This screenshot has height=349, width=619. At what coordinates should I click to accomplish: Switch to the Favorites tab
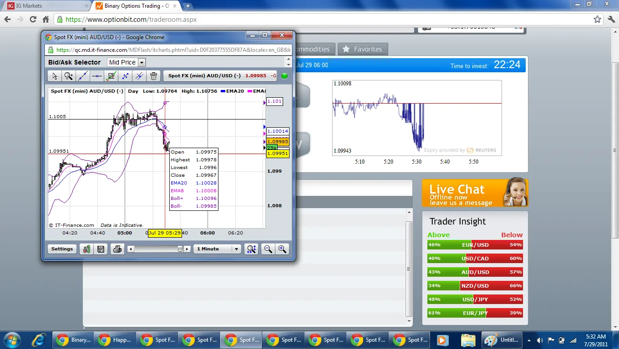(x=363, y=49)
